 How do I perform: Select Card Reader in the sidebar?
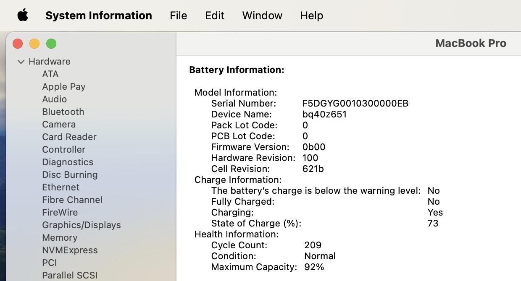[x=69, y=137]
